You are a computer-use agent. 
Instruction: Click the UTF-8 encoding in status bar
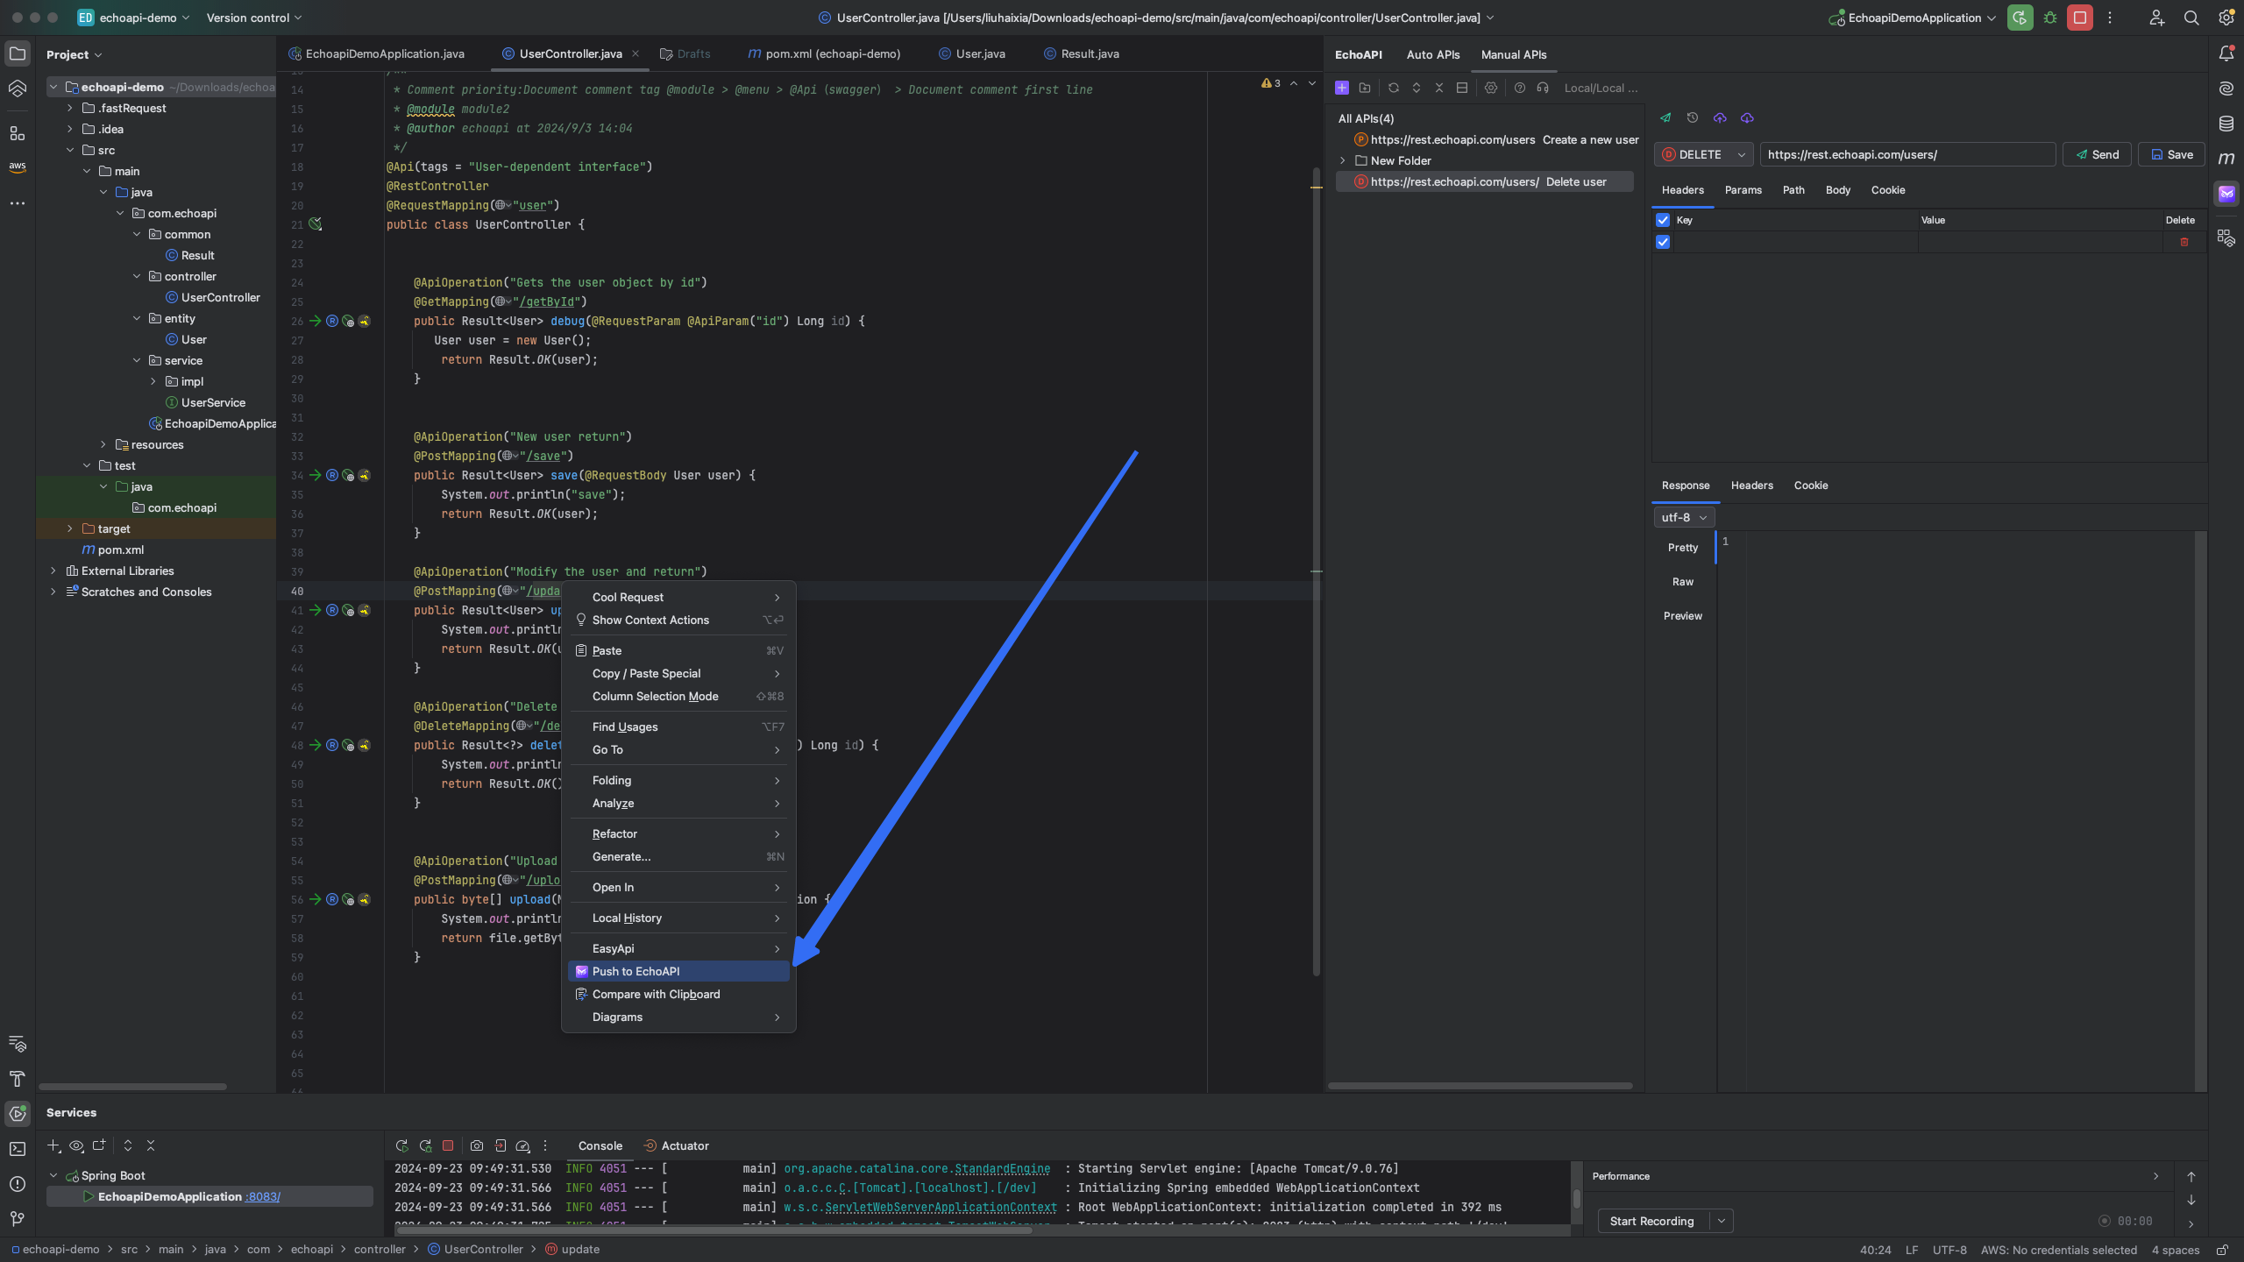pyautogui.click(x=1949, y=1250)
